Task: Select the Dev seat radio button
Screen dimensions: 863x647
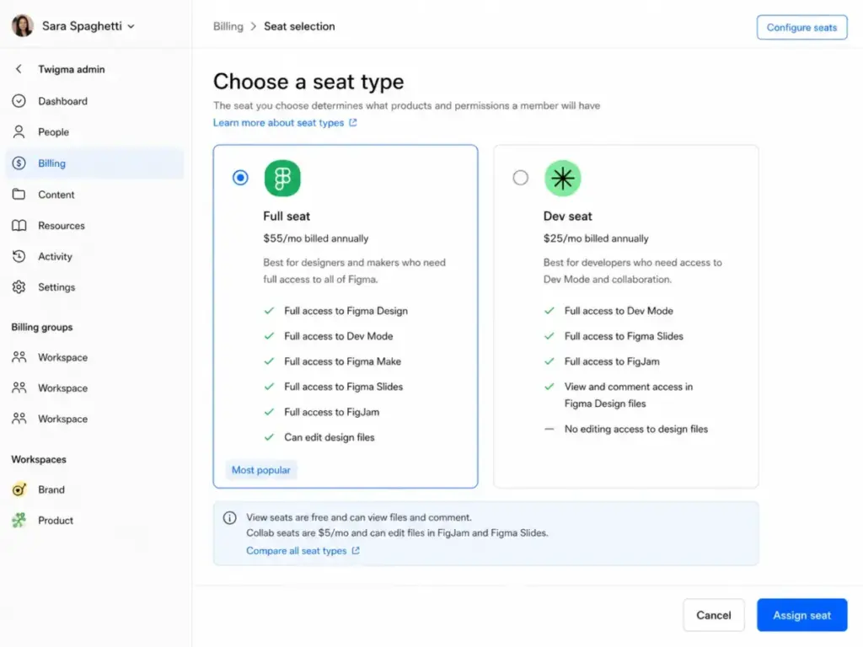Action: pyautogui.click(x=520, y=178)
